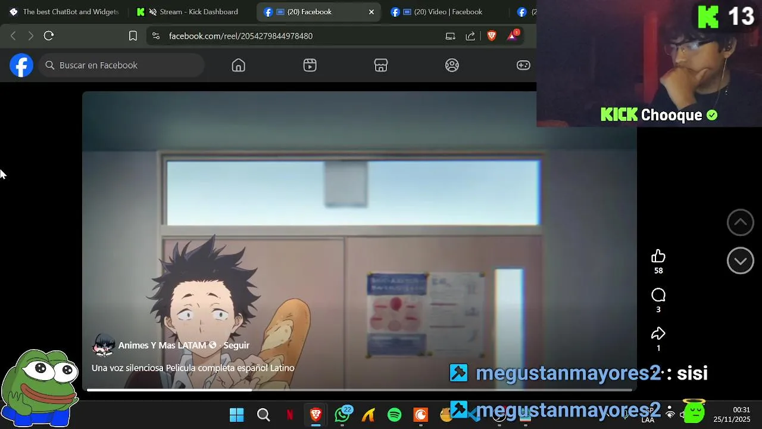
Task: Click the browser back arrow
Action: pos(13,36)
